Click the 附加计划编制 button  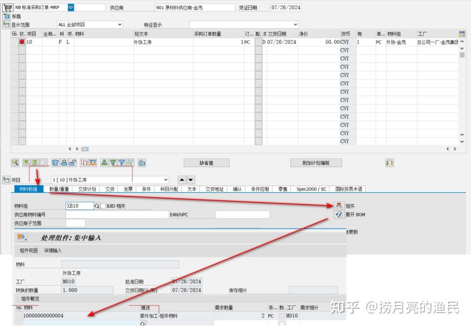[x=316, y=163]
